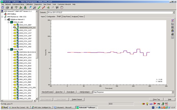Click the blue screwdriver toolbar icon
This screenshot has height=110, width=177.
[x=30, y=8]
